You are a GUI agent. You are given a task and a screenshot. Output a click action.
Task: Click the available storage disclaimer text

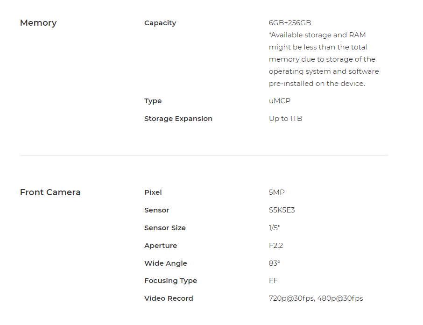coord(324,59)
